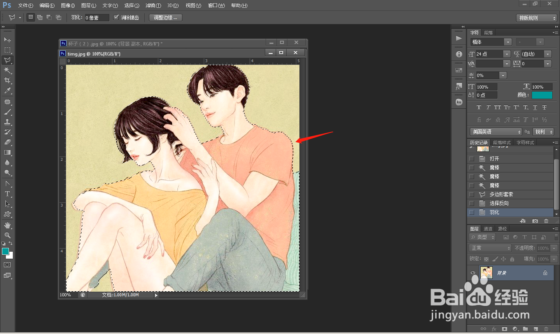Viewport: 560px width, 334px height.
Task: Select the Brush tool
Action: click(7, 112)
